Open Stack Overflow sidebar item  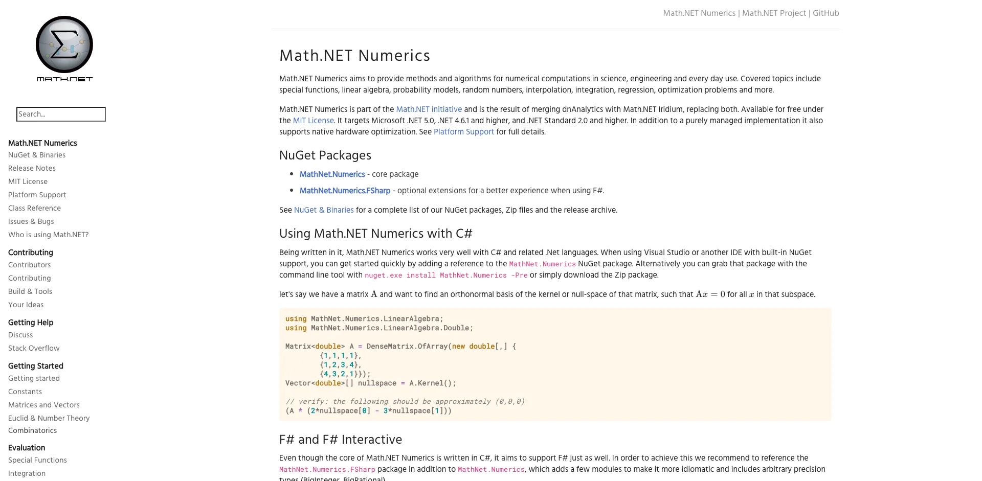34,348
